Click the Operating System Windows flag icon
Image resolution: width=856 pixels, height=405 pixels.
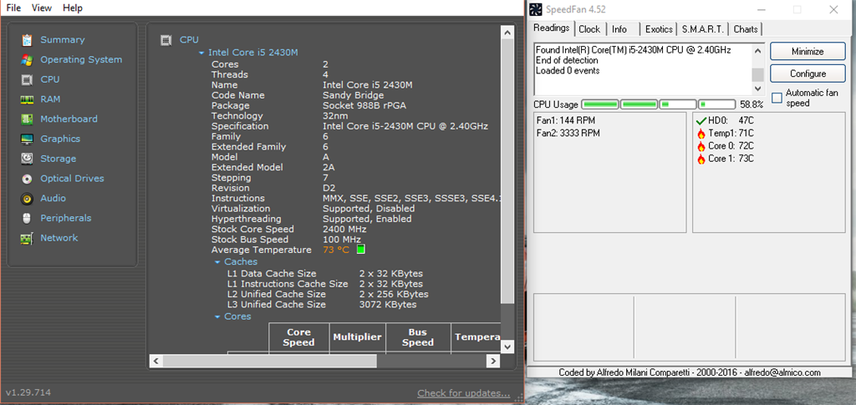27,60
